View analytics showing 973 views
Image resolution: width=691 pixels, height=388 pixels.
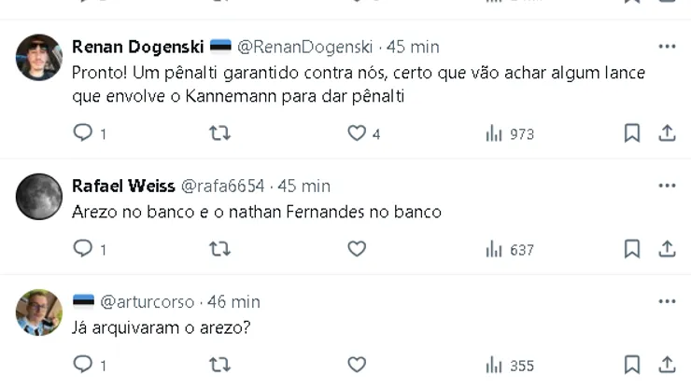coord(510,133)
